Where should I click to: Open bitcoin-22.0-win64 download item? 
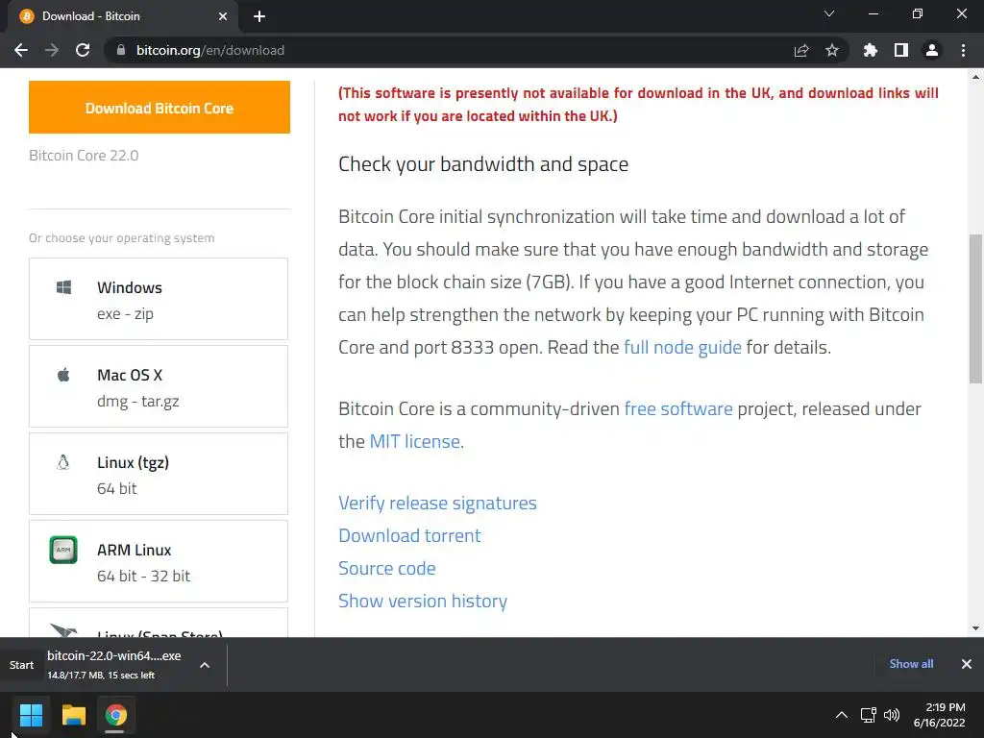[114, 665]
